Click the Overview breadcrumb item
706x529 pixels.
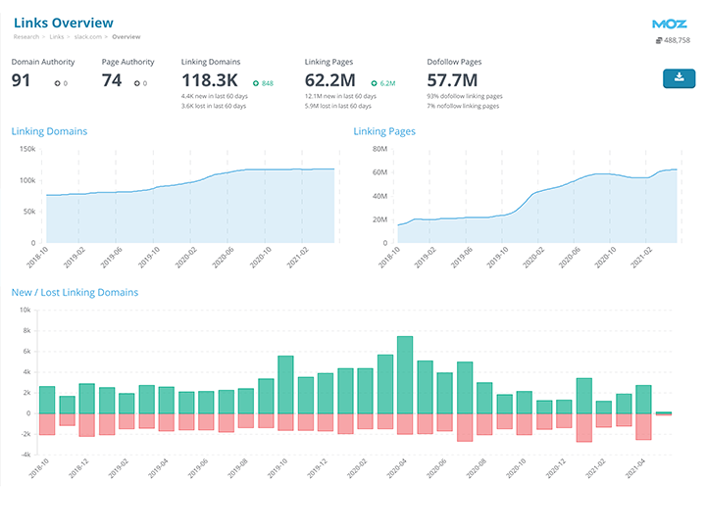pos(126,37)
